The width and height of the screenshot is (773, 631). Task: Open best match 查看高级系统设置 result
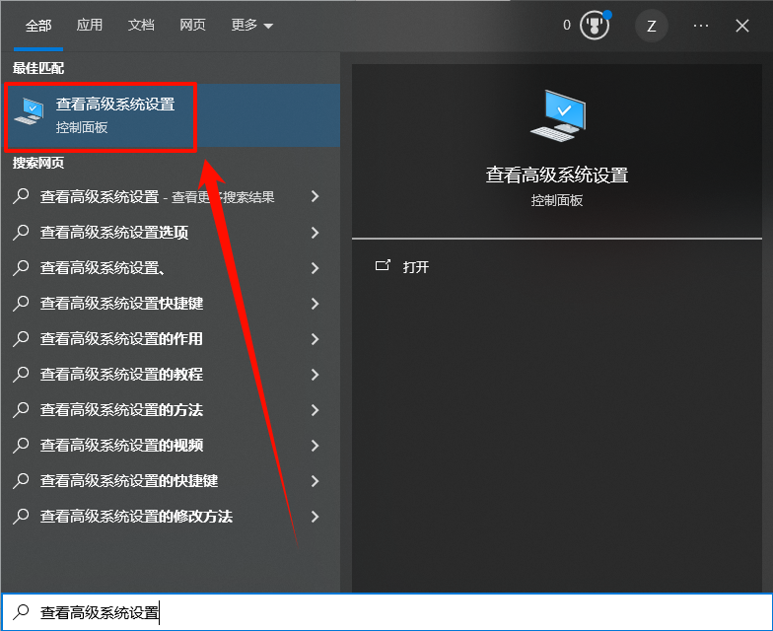click(x=172, y=115)
